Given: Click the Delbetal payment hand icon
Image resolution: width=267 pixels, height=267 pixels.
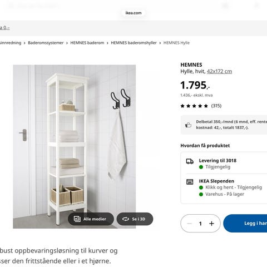Looking at the screenshot, I should [188, 125].
